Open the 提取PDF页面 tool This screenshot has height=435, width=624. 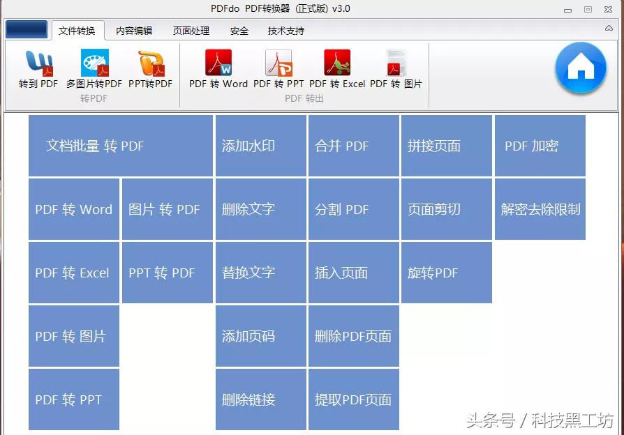pos(353,399)
